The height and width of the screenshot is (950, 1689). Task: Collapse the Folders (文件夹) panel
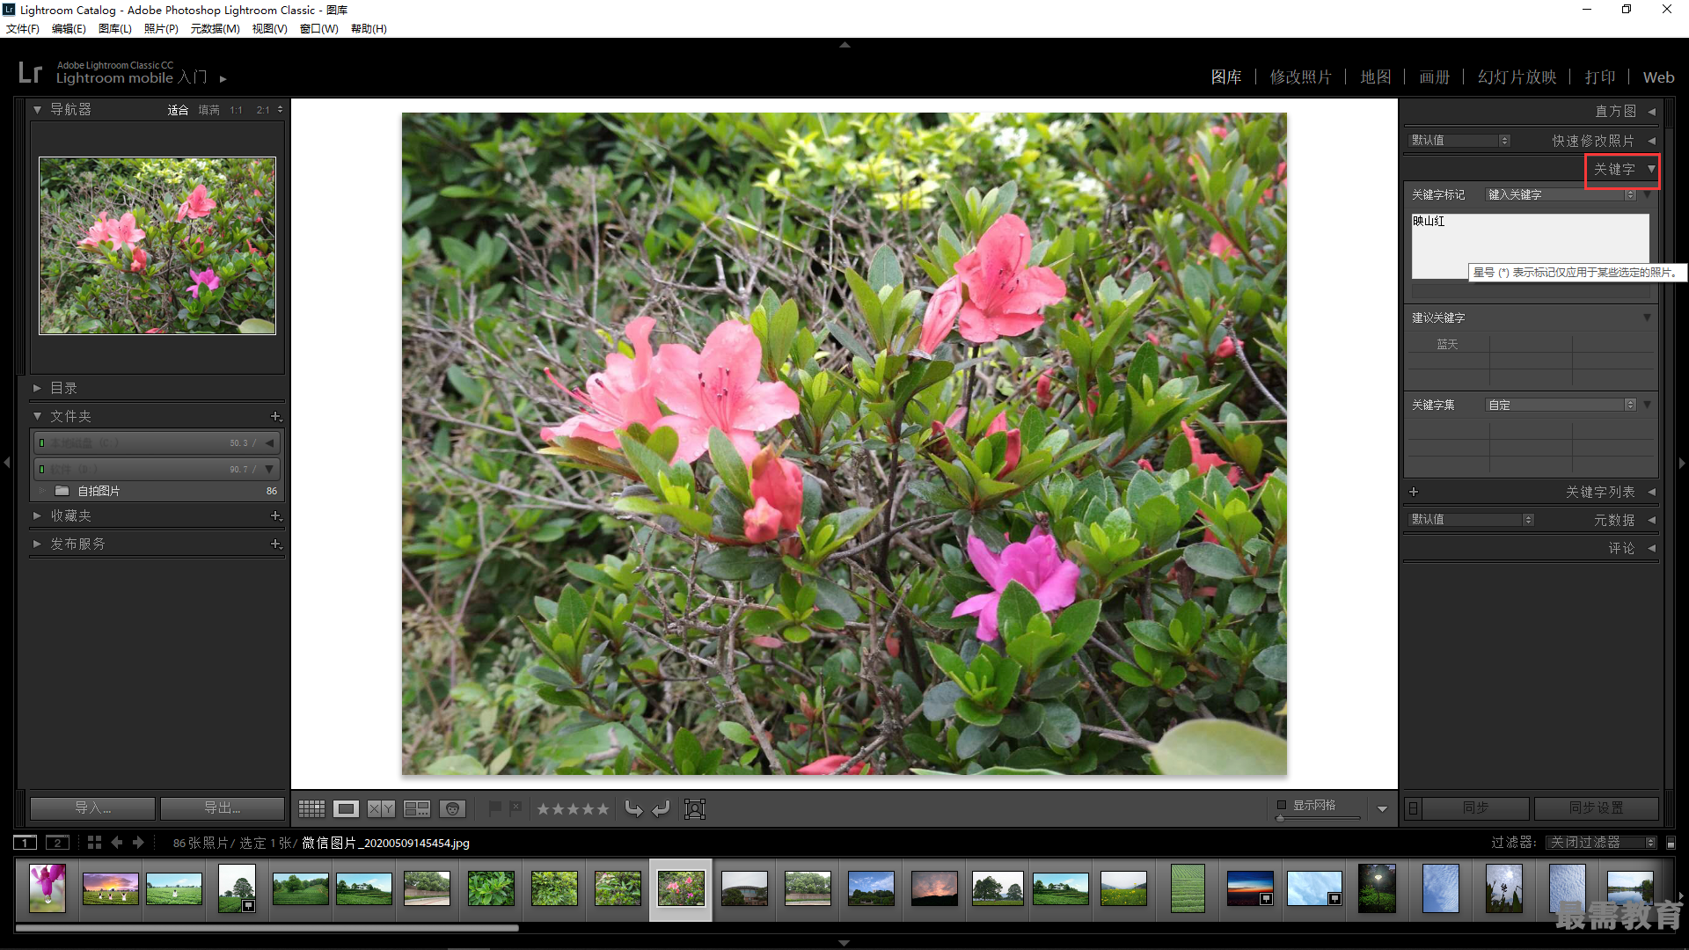tap(37, 416)
